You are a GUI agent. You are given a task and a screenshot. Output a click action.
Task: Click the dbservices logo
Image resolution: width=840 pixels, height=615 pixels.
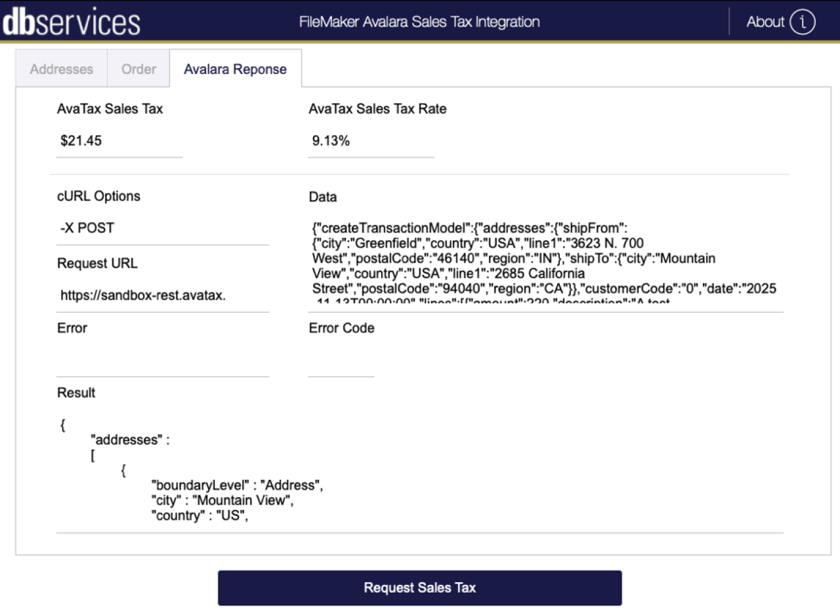pos(71,22)
